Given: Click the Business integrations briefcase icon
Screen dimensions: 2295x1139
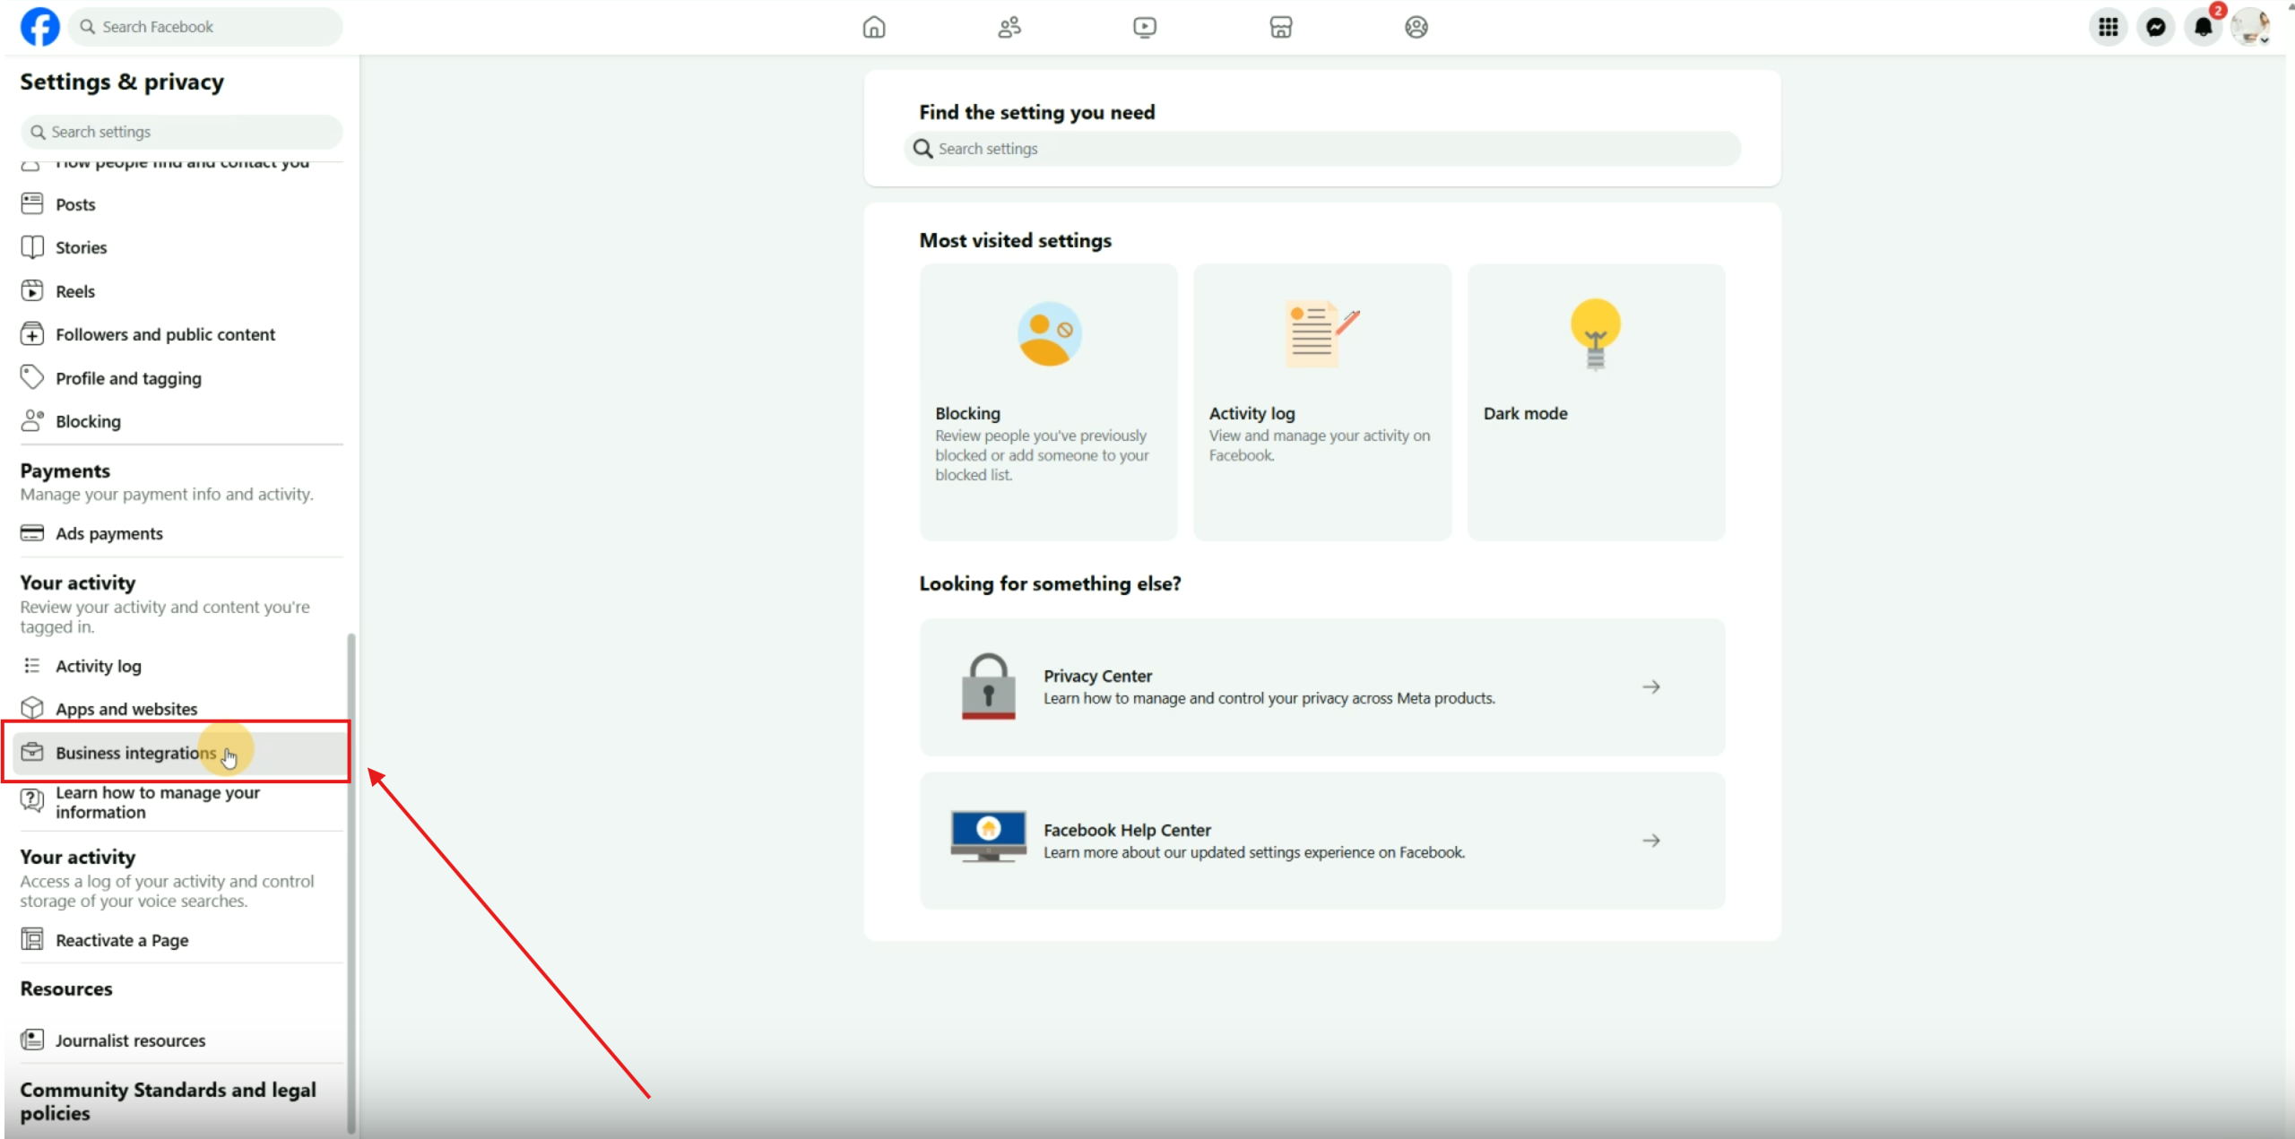Looking at the screenshot, I should (x=32, y=752).
